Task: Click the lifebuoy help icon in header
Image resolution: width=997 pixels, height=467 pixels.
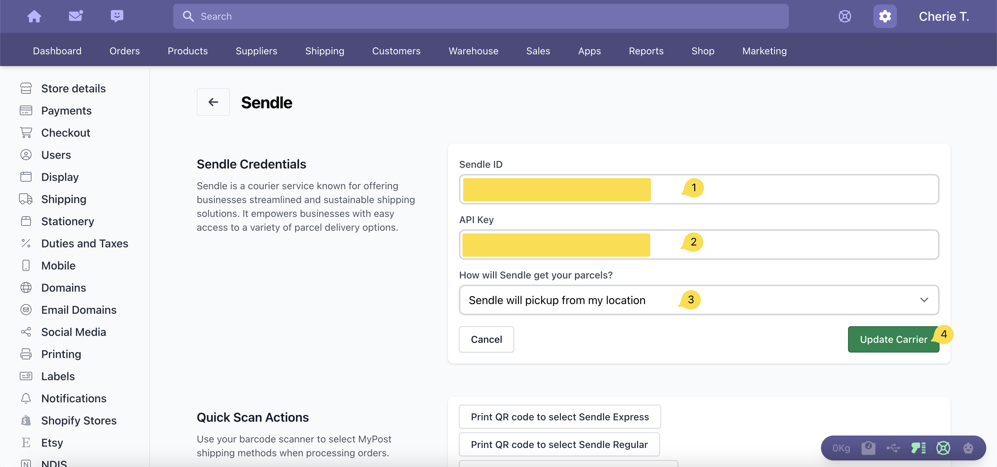Action: coord(845,16)
